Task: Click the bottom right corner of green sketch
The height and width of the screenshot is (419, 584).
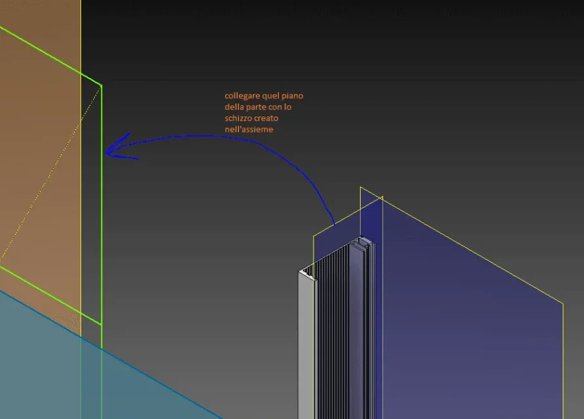Action: (x=101, y=325)
